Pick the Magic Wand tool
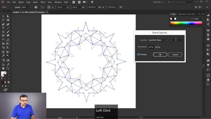The image size is (211, 119). point(3,20)
